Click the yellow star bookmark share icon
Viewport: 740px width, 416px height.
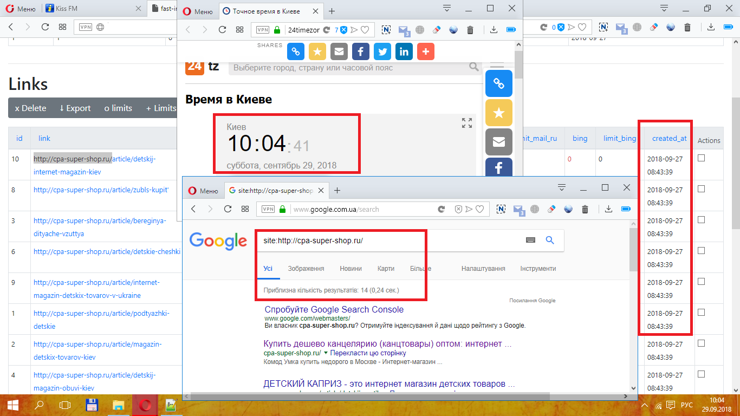317,51
